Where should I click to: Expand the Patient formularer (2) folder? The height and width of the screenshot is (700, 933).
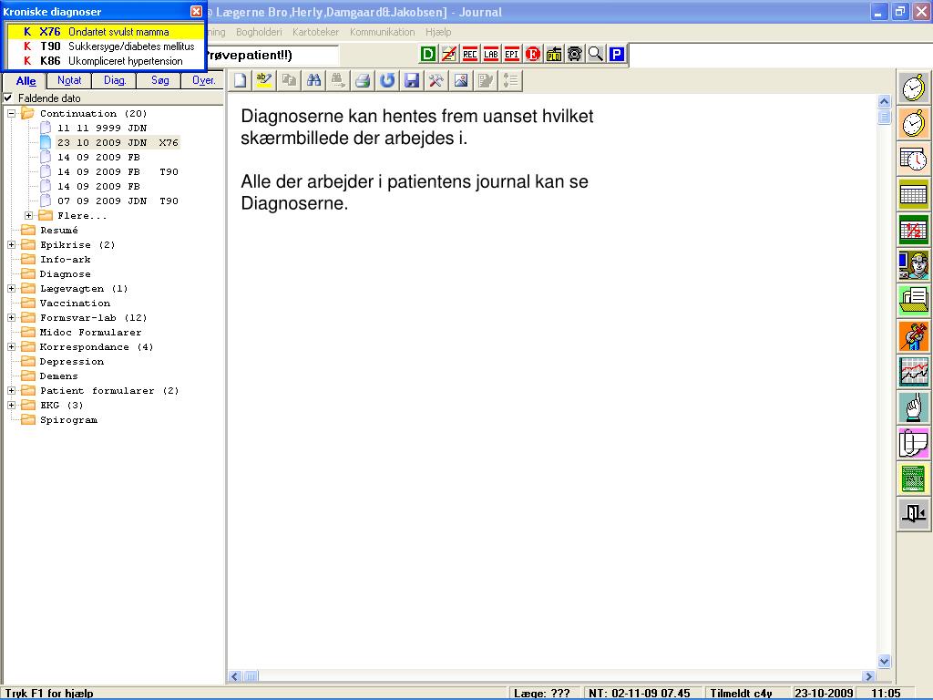tap(11, 390)
